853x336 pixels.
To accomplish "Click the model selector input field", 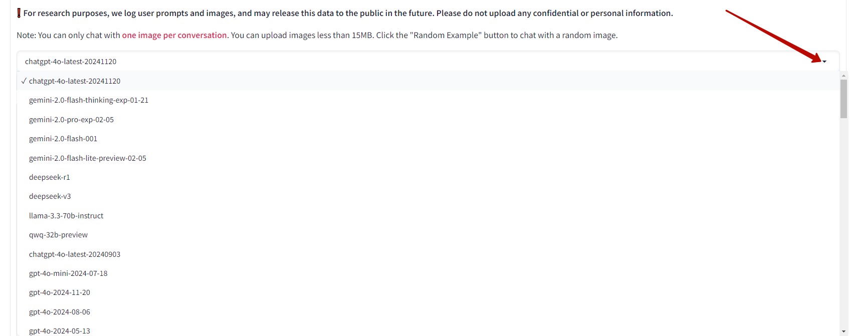I will tap(401, 62).
